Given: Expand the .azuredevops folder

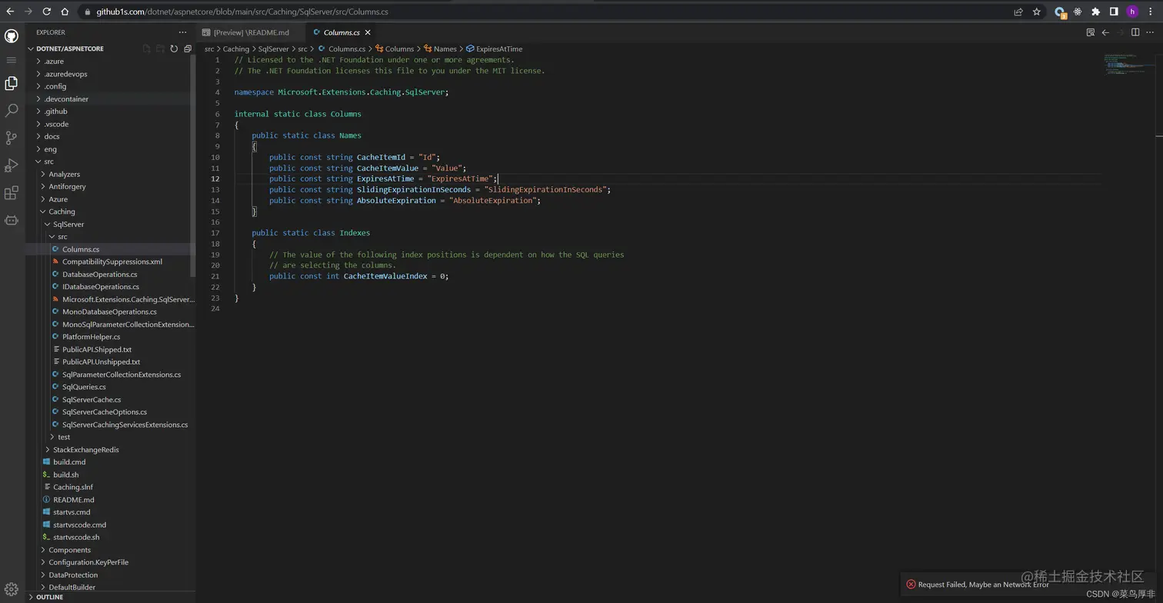Looking at the screenshot, I should point(65,74).
